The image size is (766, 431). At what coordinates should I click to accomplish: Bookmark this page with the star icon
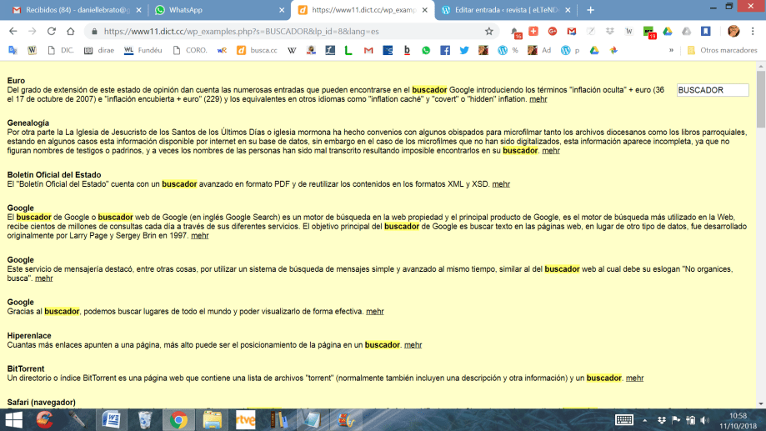coord(489,31)
